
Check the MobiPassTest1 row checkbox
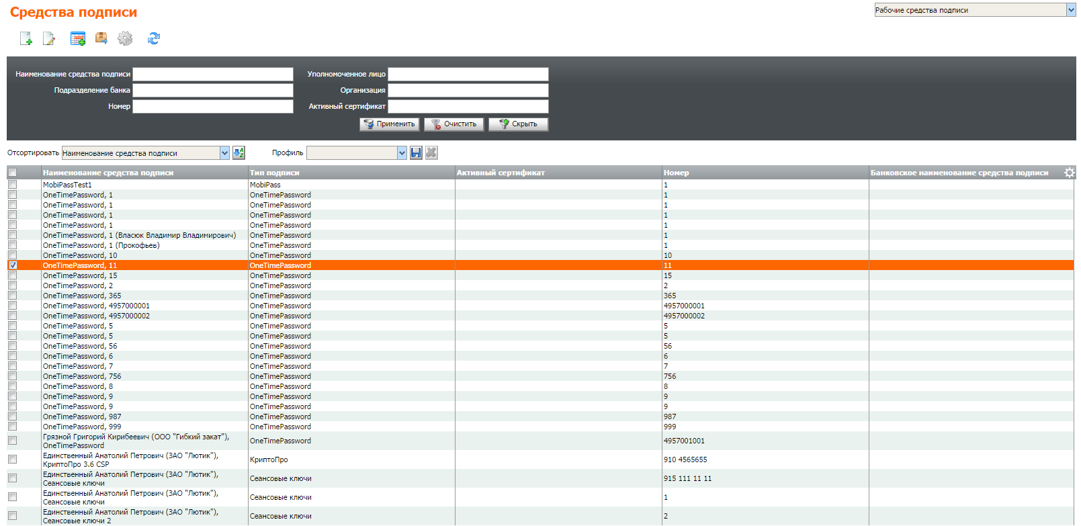click(12, 184)
